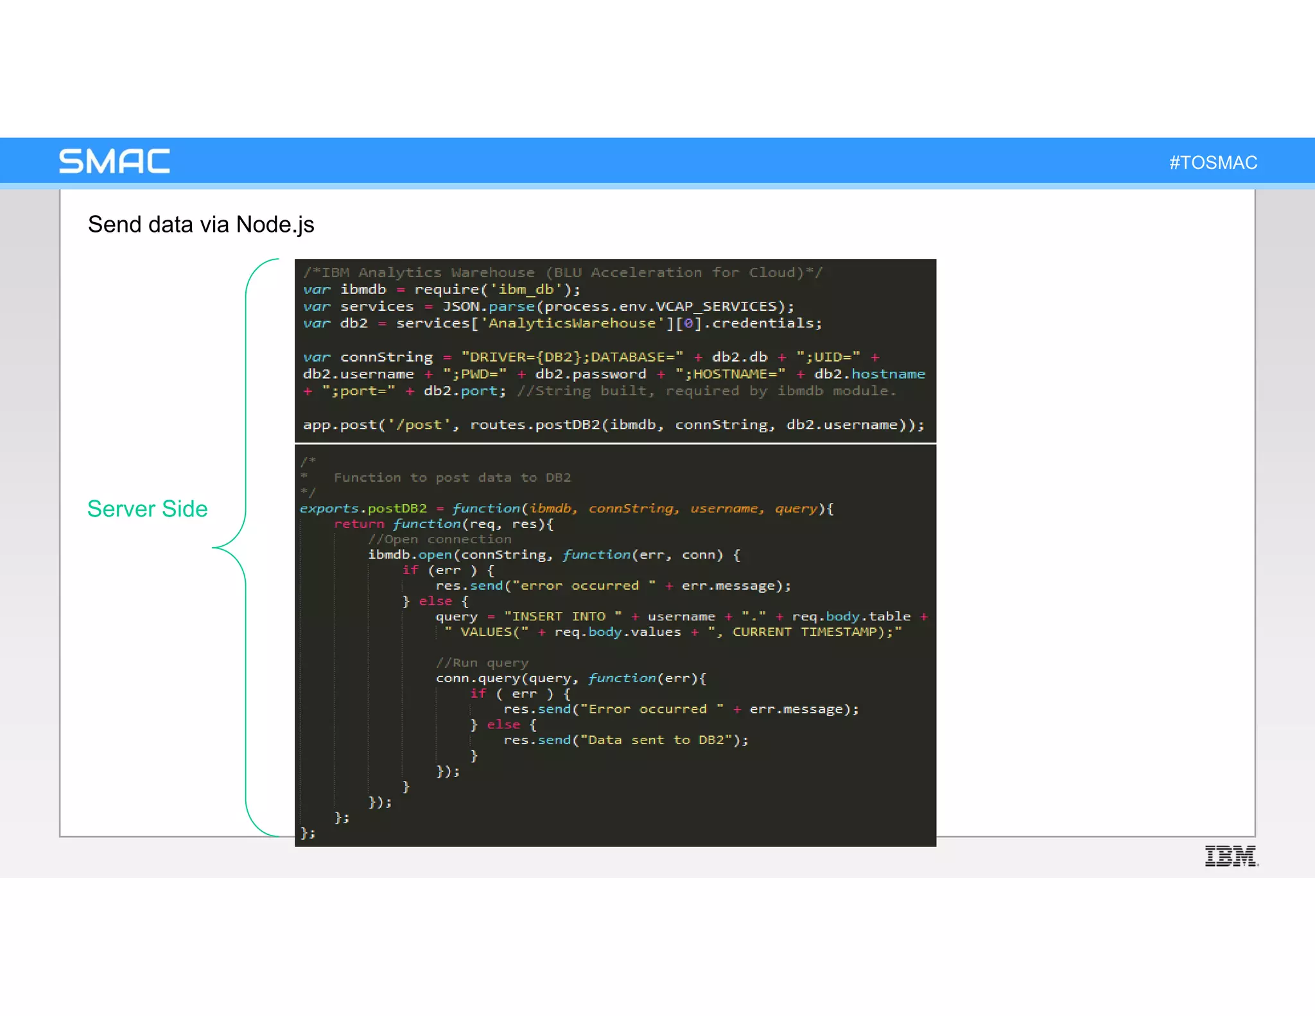Click the 'var db2 = services' line
Viewport: 1315px width, 1016px height.
[x=562, y=323]
